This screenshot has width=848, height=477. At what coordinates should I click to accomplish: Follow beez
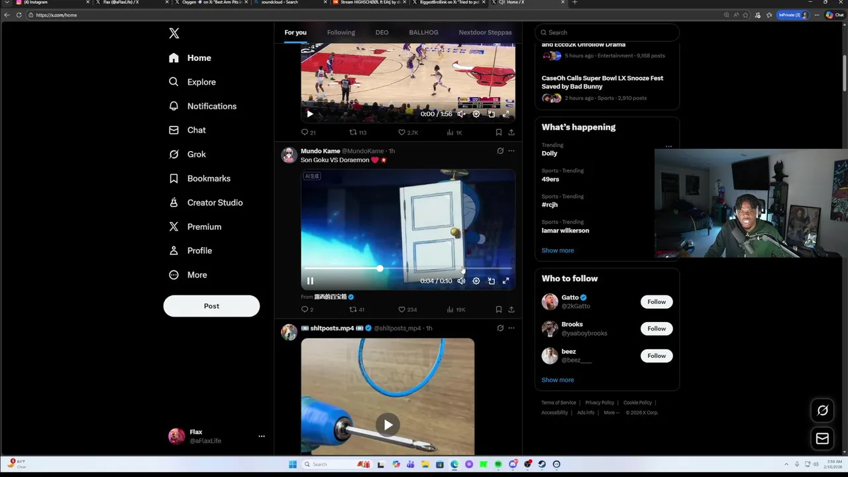click(x=657, y=356)
